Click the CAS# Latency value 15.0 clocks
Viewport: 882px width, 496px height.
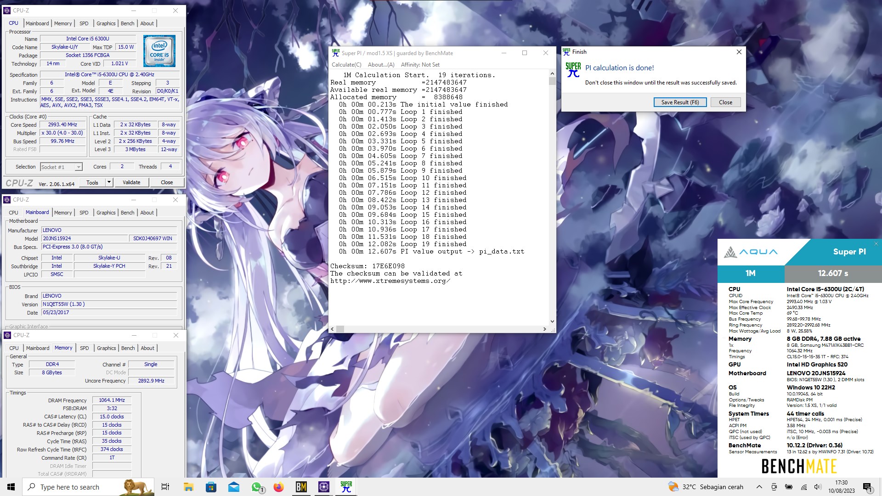coord(112,417)
